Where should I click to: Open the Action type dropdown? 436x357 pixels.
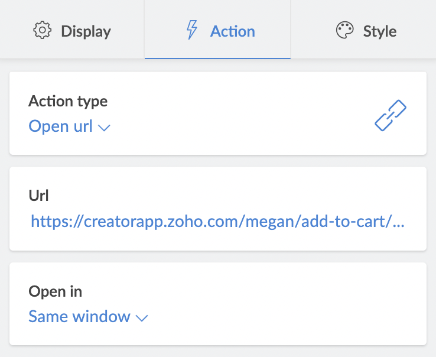(x=70, y=126)
